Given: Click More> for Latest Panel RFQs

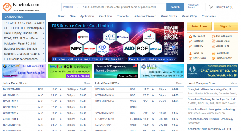Looking at the screenshot, I should (x=179, y=83).
